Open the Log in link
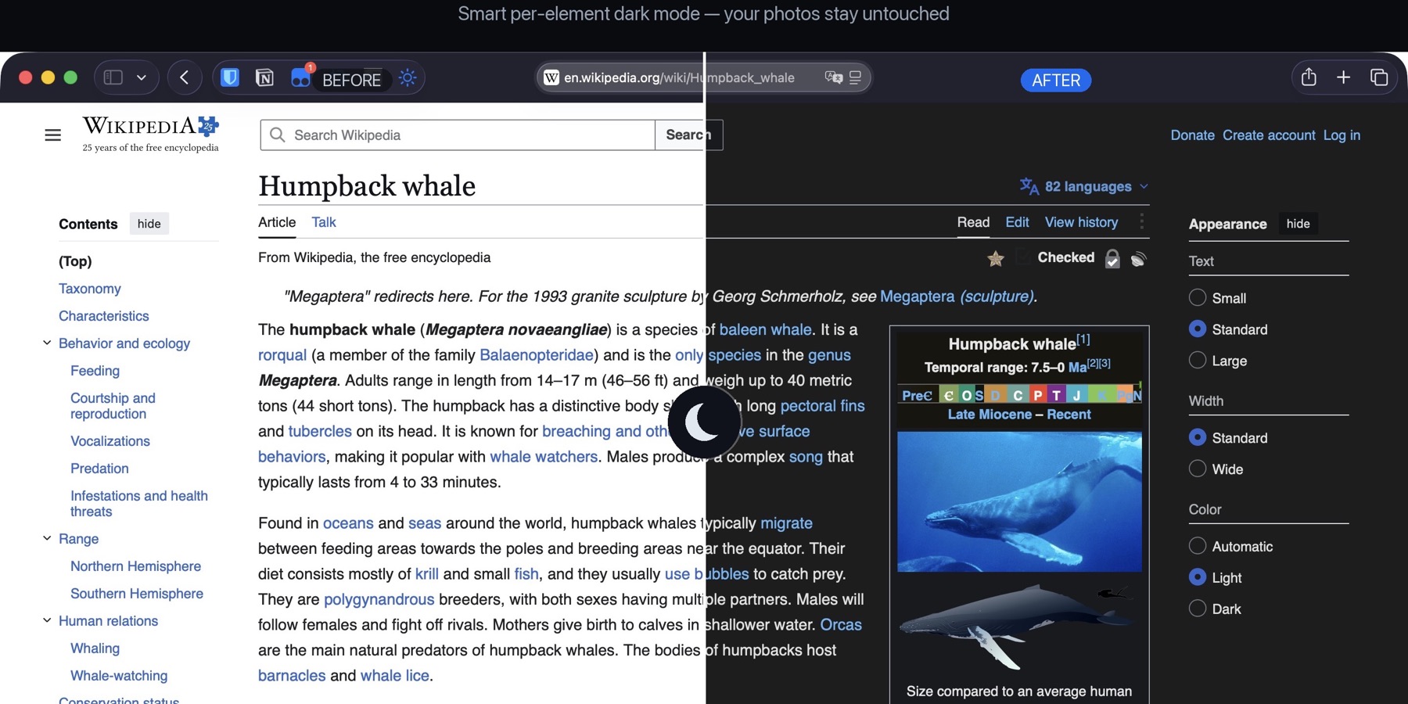This screenshot has width=1408, height=704. [x=1342, y=135]
